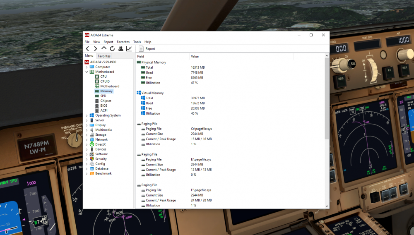Viewport: 414px width, 235px height.
Task: Select the SPD item icon in tree
Action: 97,96
